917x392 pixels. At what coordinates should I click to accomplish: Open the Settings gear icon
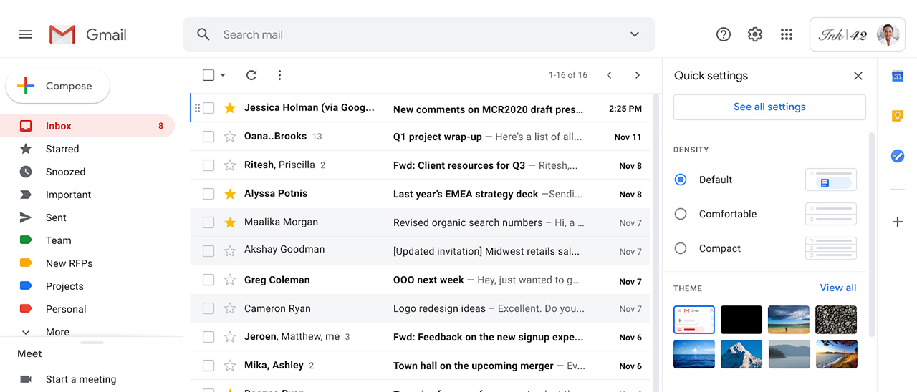755,34
